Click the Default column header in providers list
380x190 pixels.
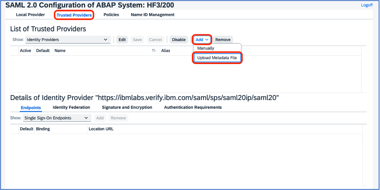point(43,51)
